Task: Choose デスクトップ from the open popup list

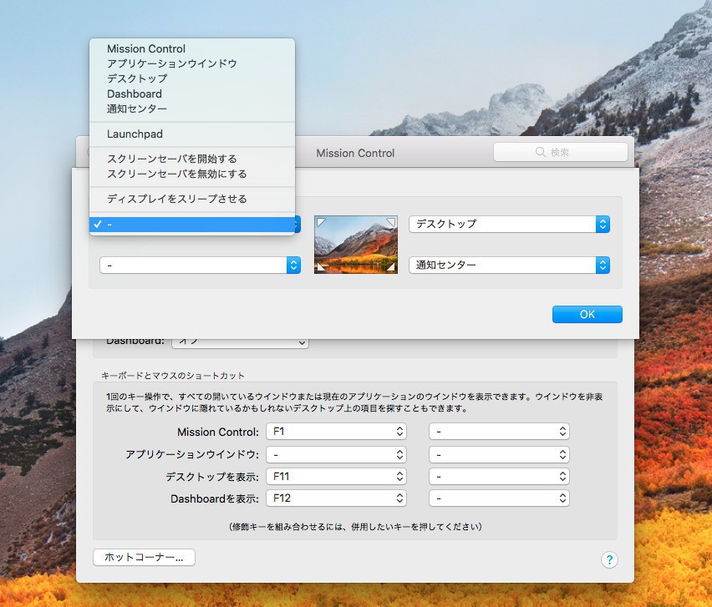Action: [192, 78]
